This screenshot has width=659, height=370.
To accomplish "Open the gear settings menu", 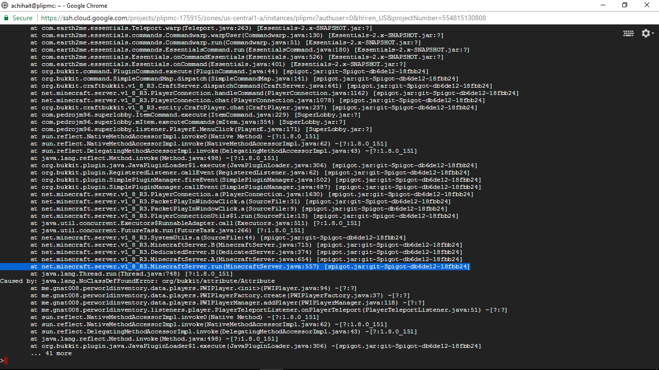I will [645, 33].
